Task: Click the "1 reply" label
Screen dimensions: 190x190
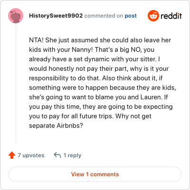Action: click(72, 155)
